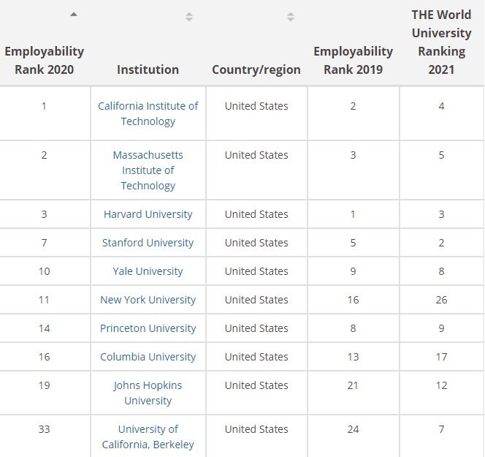485x457 pixels.
Task: Open California Institute of Technology link
Action: tap(148, 113)
